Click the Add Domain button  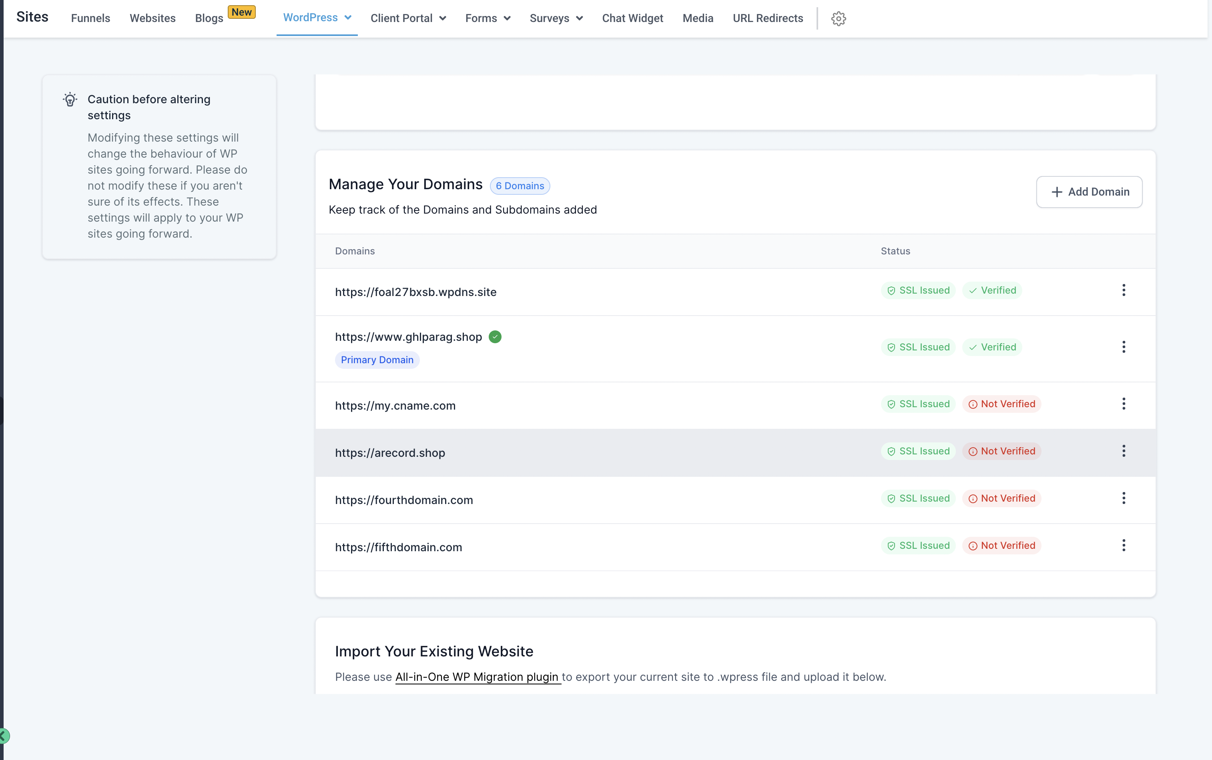(x=1089, y=192)
